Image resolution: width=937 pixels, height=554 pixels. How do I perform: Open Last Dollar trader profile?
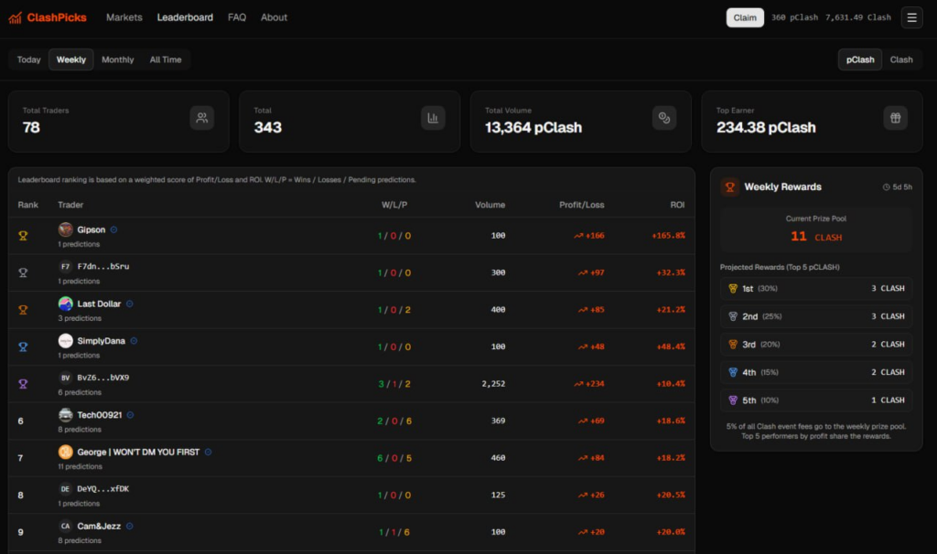pyautogui.click(x=100, y=304)
